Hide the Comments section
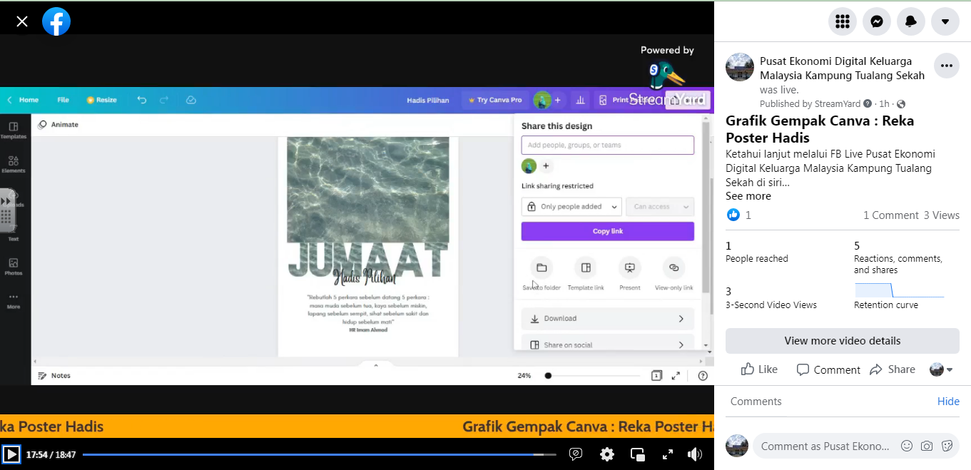Screen dimensions: 971x470 pos(948,402)
